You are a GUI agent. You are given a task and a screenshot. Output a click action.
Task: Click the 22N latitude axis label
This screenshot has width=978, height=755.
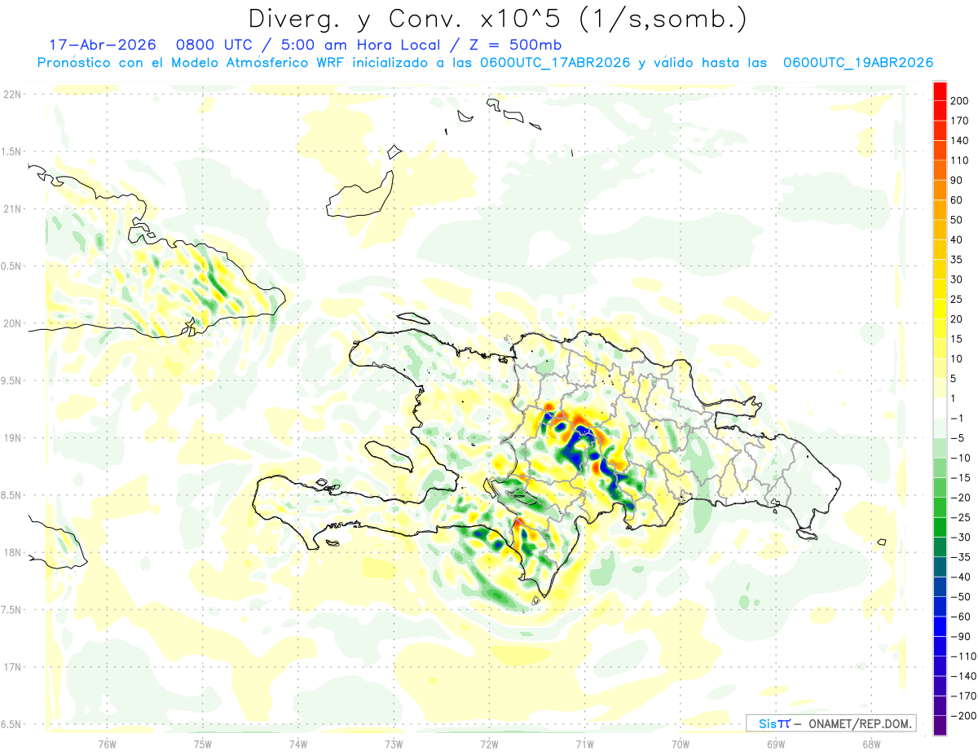(12, 94)
